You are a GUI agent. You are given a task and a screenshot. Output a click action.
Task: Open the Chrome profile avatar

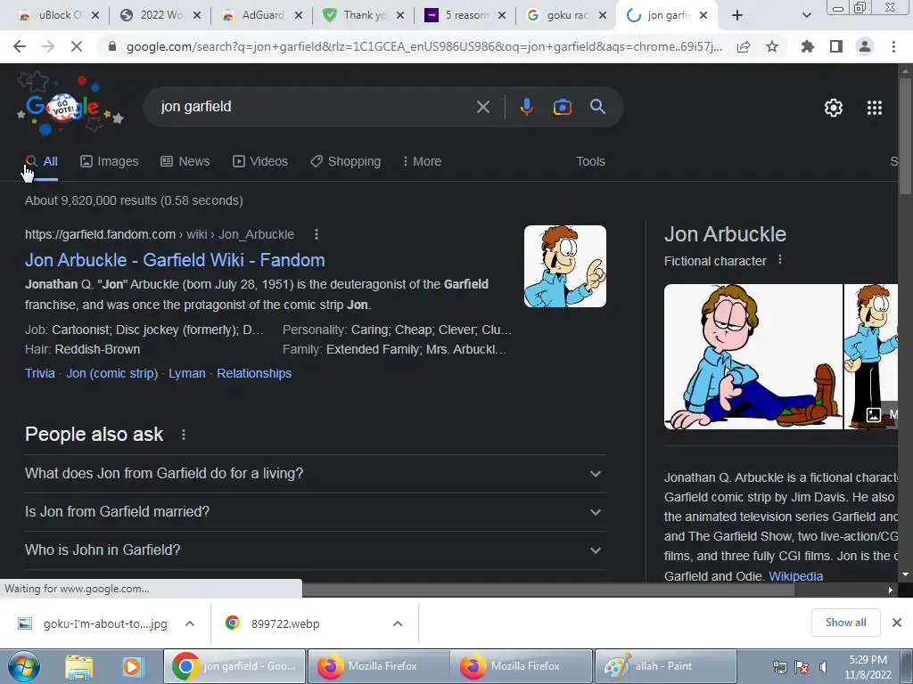click(865, 46)
